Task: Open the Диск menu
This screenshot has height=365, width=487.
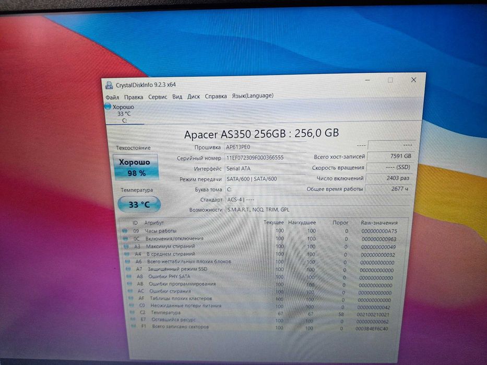Action: (194, 96)
